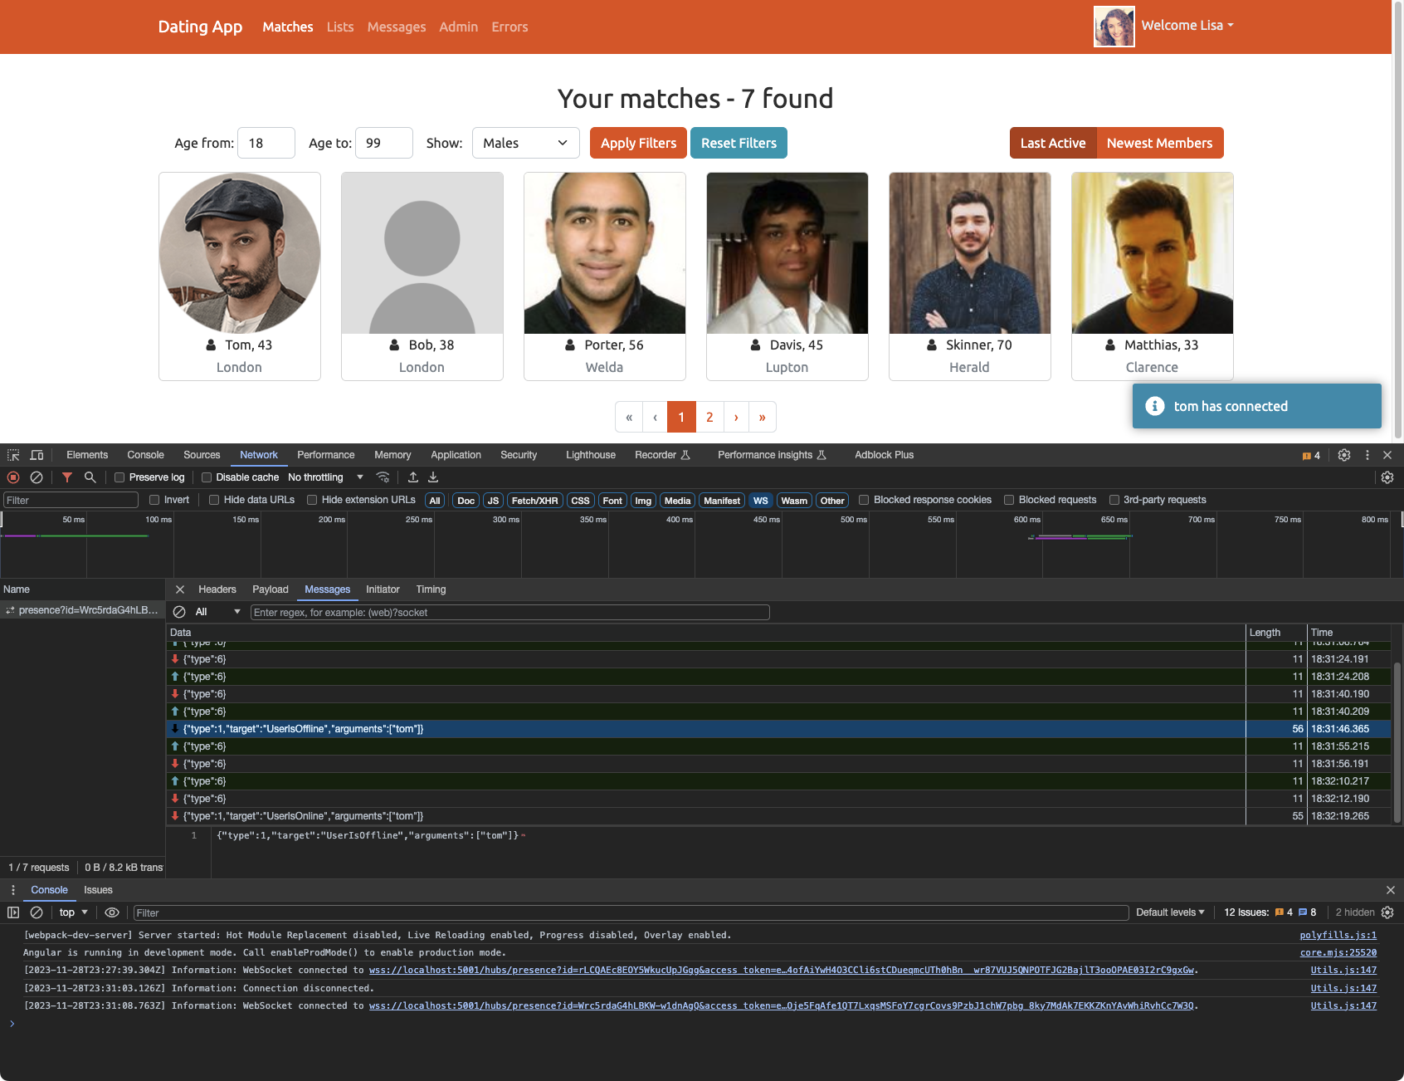This screenshot has width=1404, height=1081.
Task: Show the console sidebar
Action: pyautogui.click(x=13, y=912)
